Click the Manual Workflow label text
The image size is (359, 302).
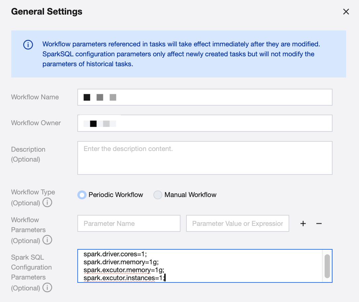190,195
